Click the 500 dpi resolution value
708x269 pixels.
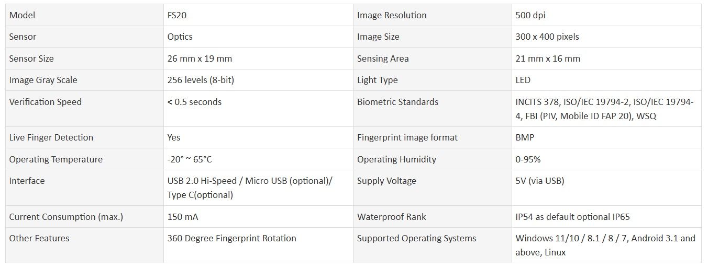point(530,15)
